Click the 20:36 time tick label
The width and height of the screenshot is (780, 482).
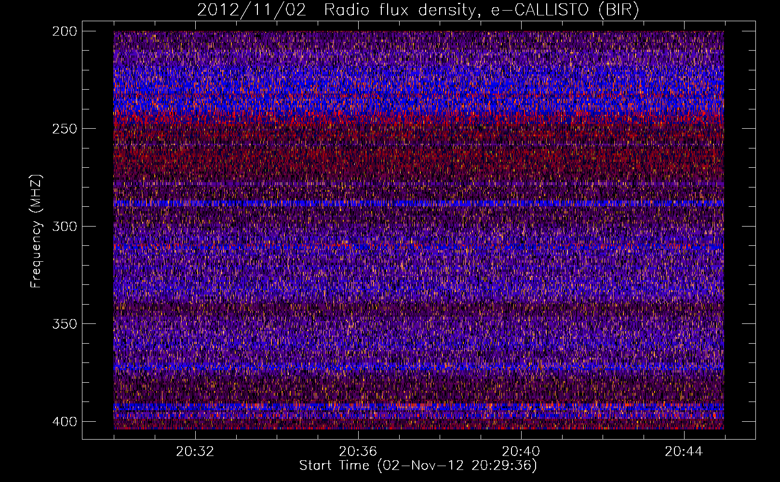point(358,452)
